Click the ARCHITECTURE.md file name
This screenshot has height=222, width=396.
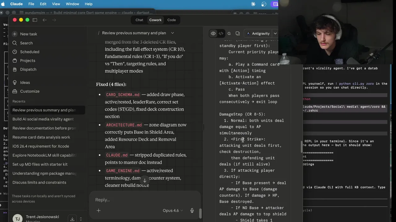124,125
